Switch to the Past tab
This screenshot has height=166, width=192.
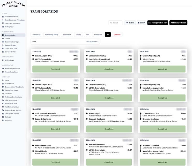click(x=87, y=35)
